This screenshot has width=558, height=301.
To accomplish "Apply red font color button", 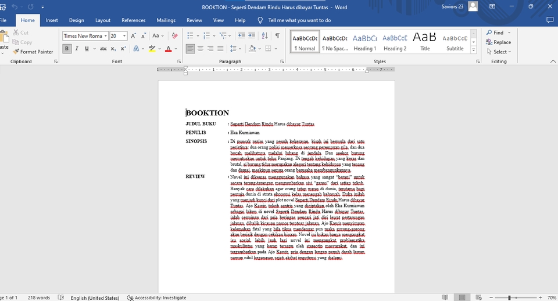I will pyautogui.click(x=169, y=49).
